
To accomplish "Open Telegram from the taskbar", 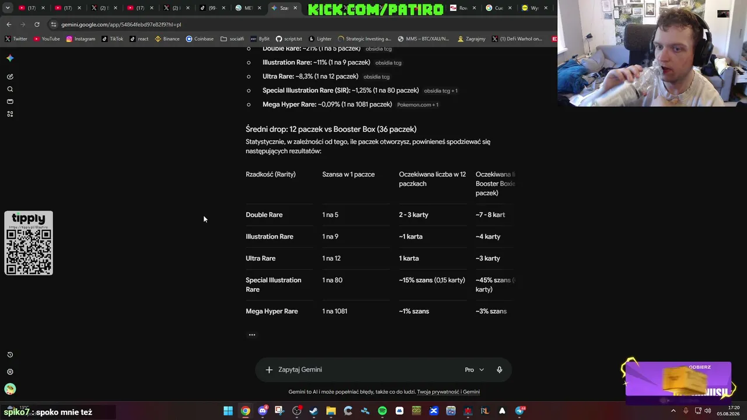I will (x=519, y=411).
